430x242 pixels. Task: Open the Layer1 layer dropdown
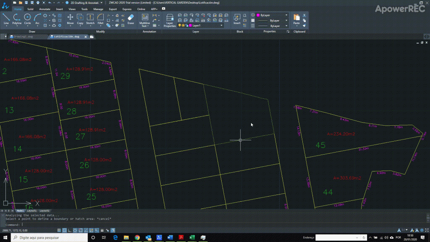point(221,26)
